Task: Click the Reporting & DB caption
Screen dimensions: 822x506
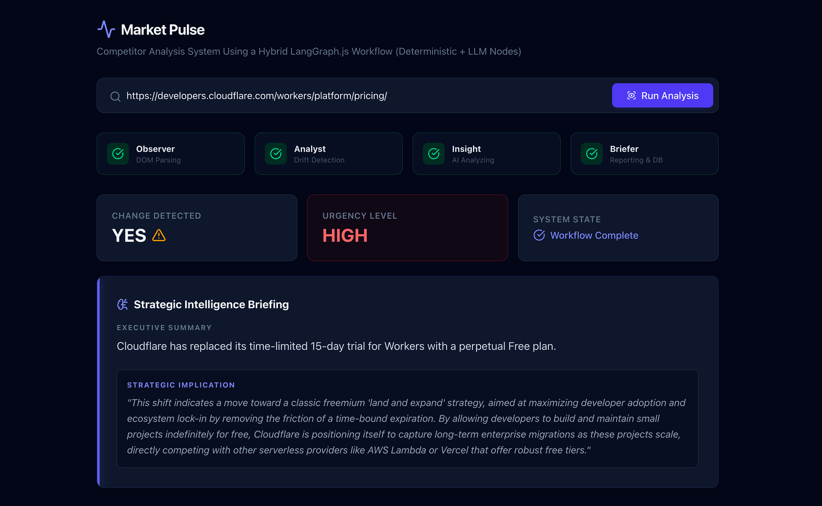Action: (x=636, y=160)
